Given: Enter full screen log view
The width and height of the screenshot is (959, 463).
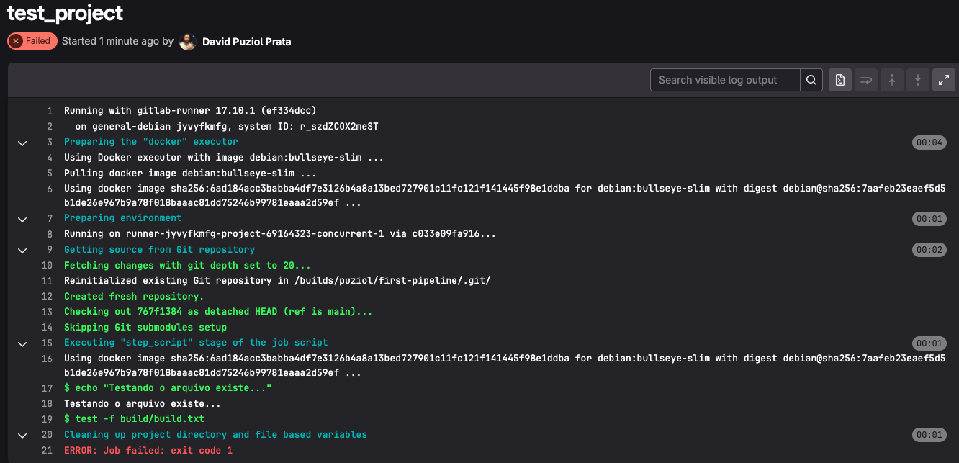Looking at the screenshot, I should pos(943,80).
